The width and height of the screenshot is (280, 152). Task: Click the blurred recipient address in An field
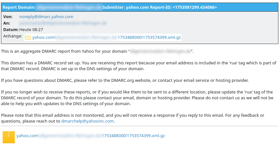[63, 23]
